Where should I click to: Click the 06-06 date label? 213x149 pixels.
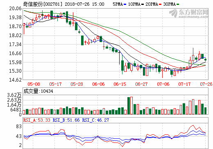pos(98,84)
